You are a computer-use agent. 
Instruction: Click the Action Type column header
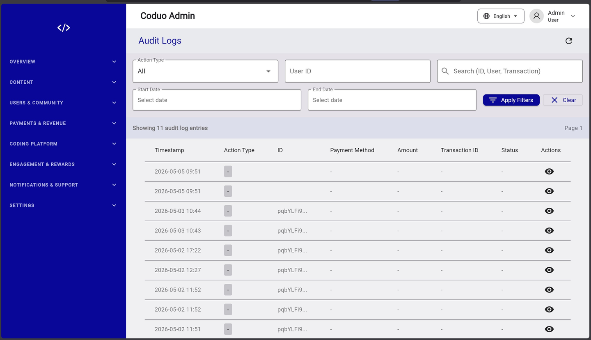[239, 150]
